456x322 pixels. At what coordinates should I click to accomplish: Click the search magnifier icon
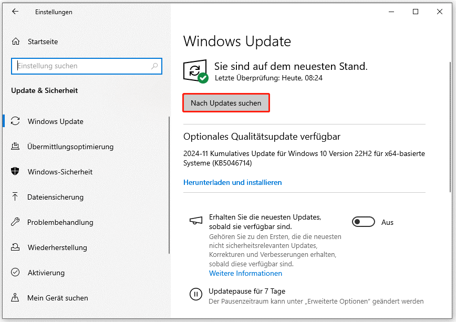click(154, 66)
